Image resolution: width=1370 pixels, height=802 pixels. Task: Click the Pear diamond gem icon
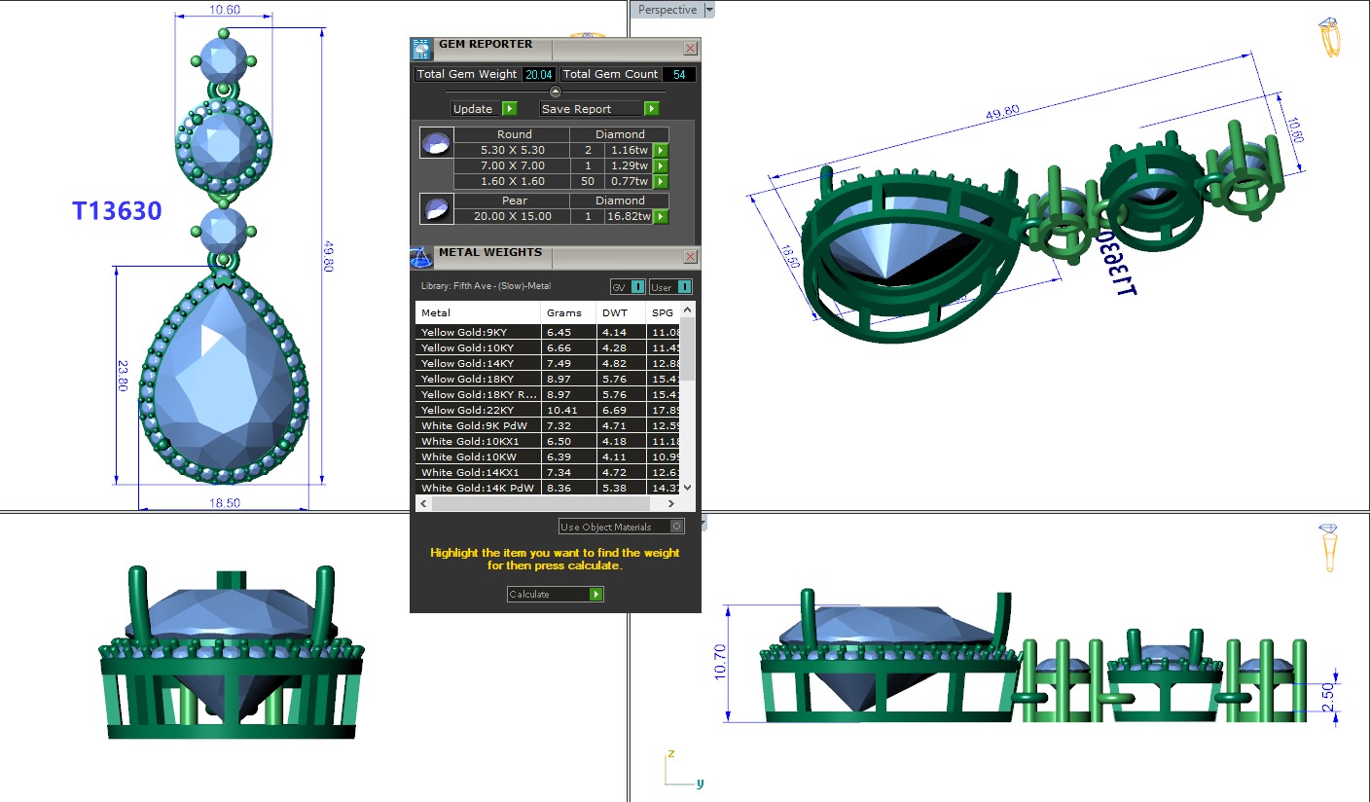[x=435, y=209]
